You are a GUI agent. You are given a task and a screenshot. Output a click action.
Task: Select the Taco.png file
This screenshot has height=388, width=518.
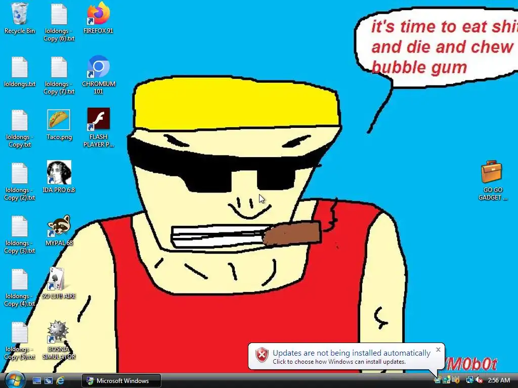[x=59, y=124]
